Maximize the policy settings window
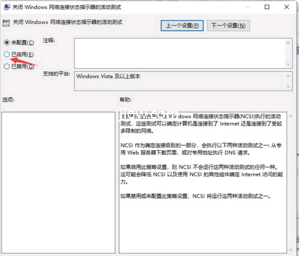299x256 pixels. [x=267, y=7]
